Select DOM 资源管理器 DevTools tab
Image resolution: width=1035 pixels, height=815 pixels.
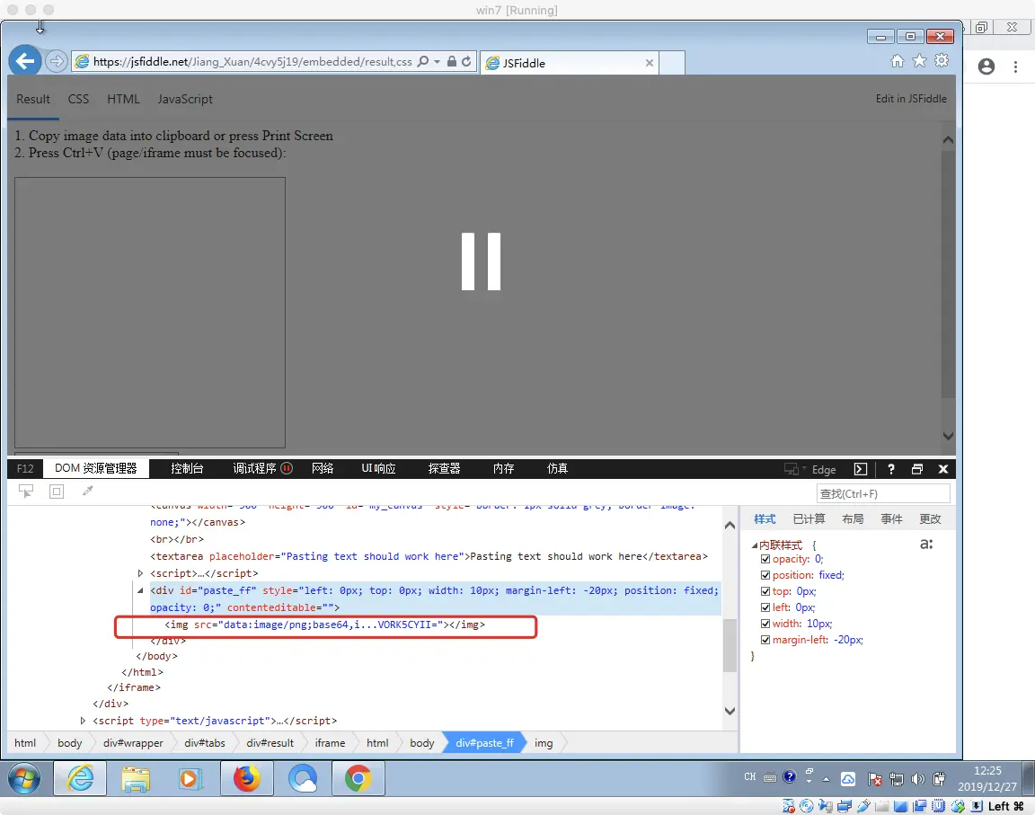pyautogui.click(x=96, y=468)
